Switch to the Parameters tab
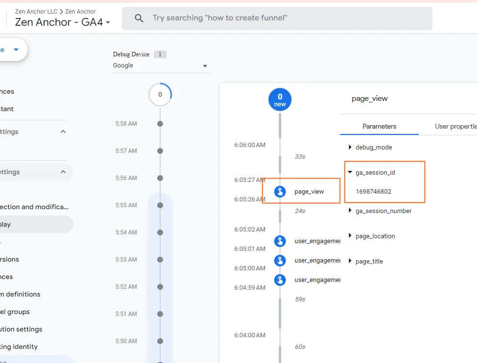 379,126
